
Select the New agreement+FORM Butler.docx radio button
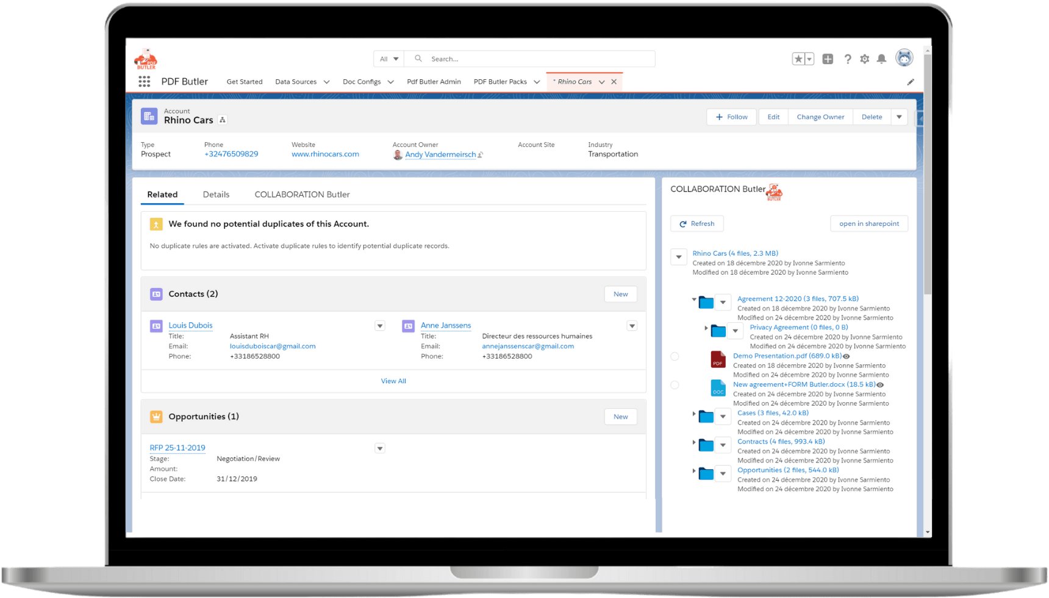675,385
